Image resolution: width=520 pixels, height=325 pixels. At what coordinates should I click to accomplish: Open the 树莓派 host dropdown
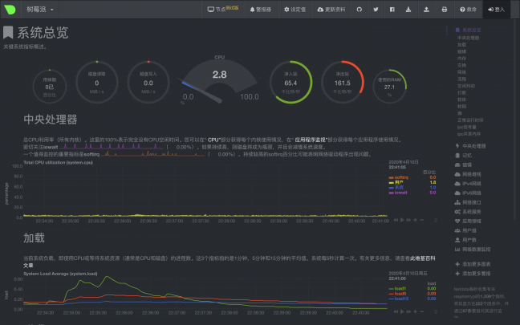40,10
